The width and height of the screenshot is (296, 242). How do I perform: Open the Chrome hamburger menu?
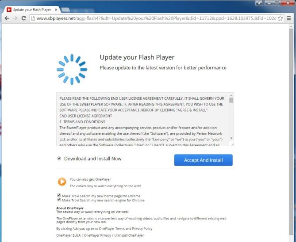(288, 18)
